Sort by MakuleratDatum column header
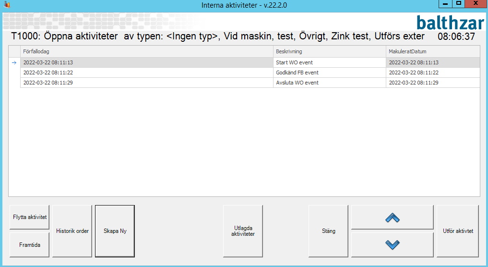Screen dimensions: 488x267 [433, 51]
